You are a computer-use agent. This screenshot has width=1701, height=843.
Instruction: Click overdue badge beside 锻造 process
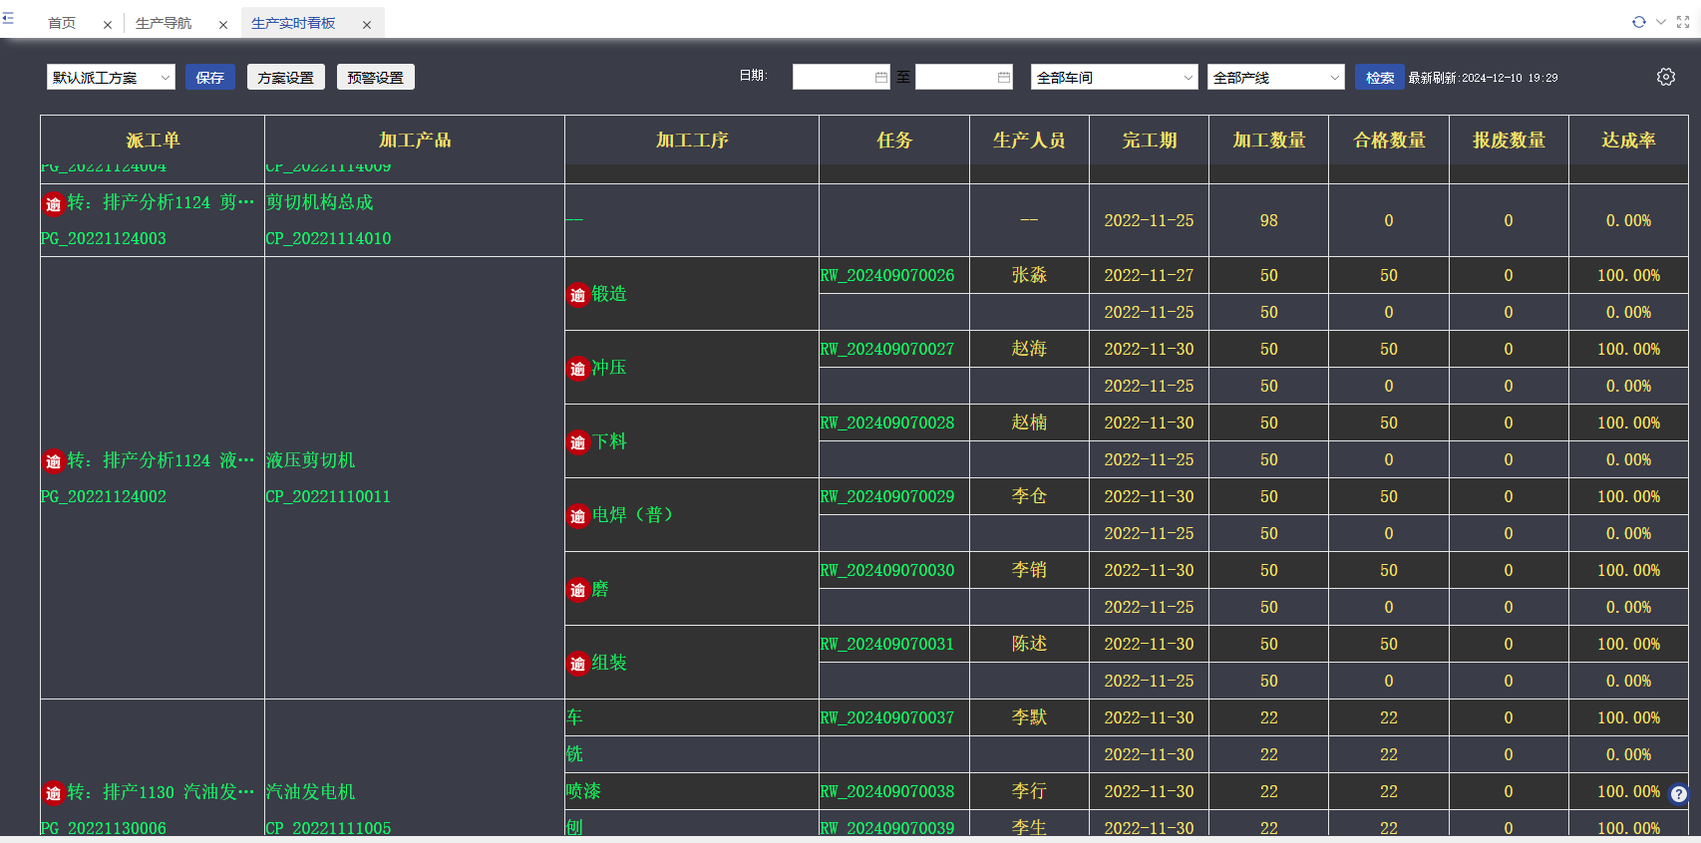(x=577, y=295)
